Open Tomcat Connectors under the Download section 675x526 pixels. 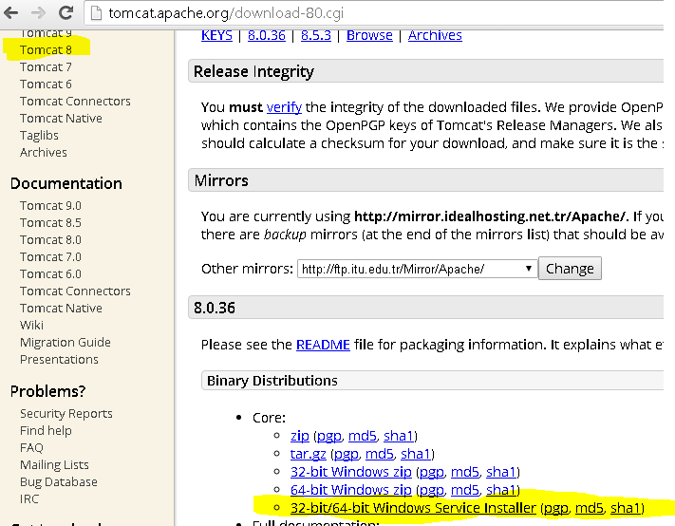[x=75, y=102]
